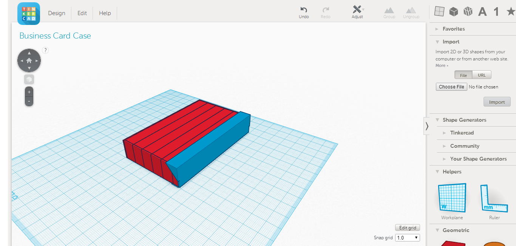Click the More link under Import
516x246 pixels.
click(442, 66)
